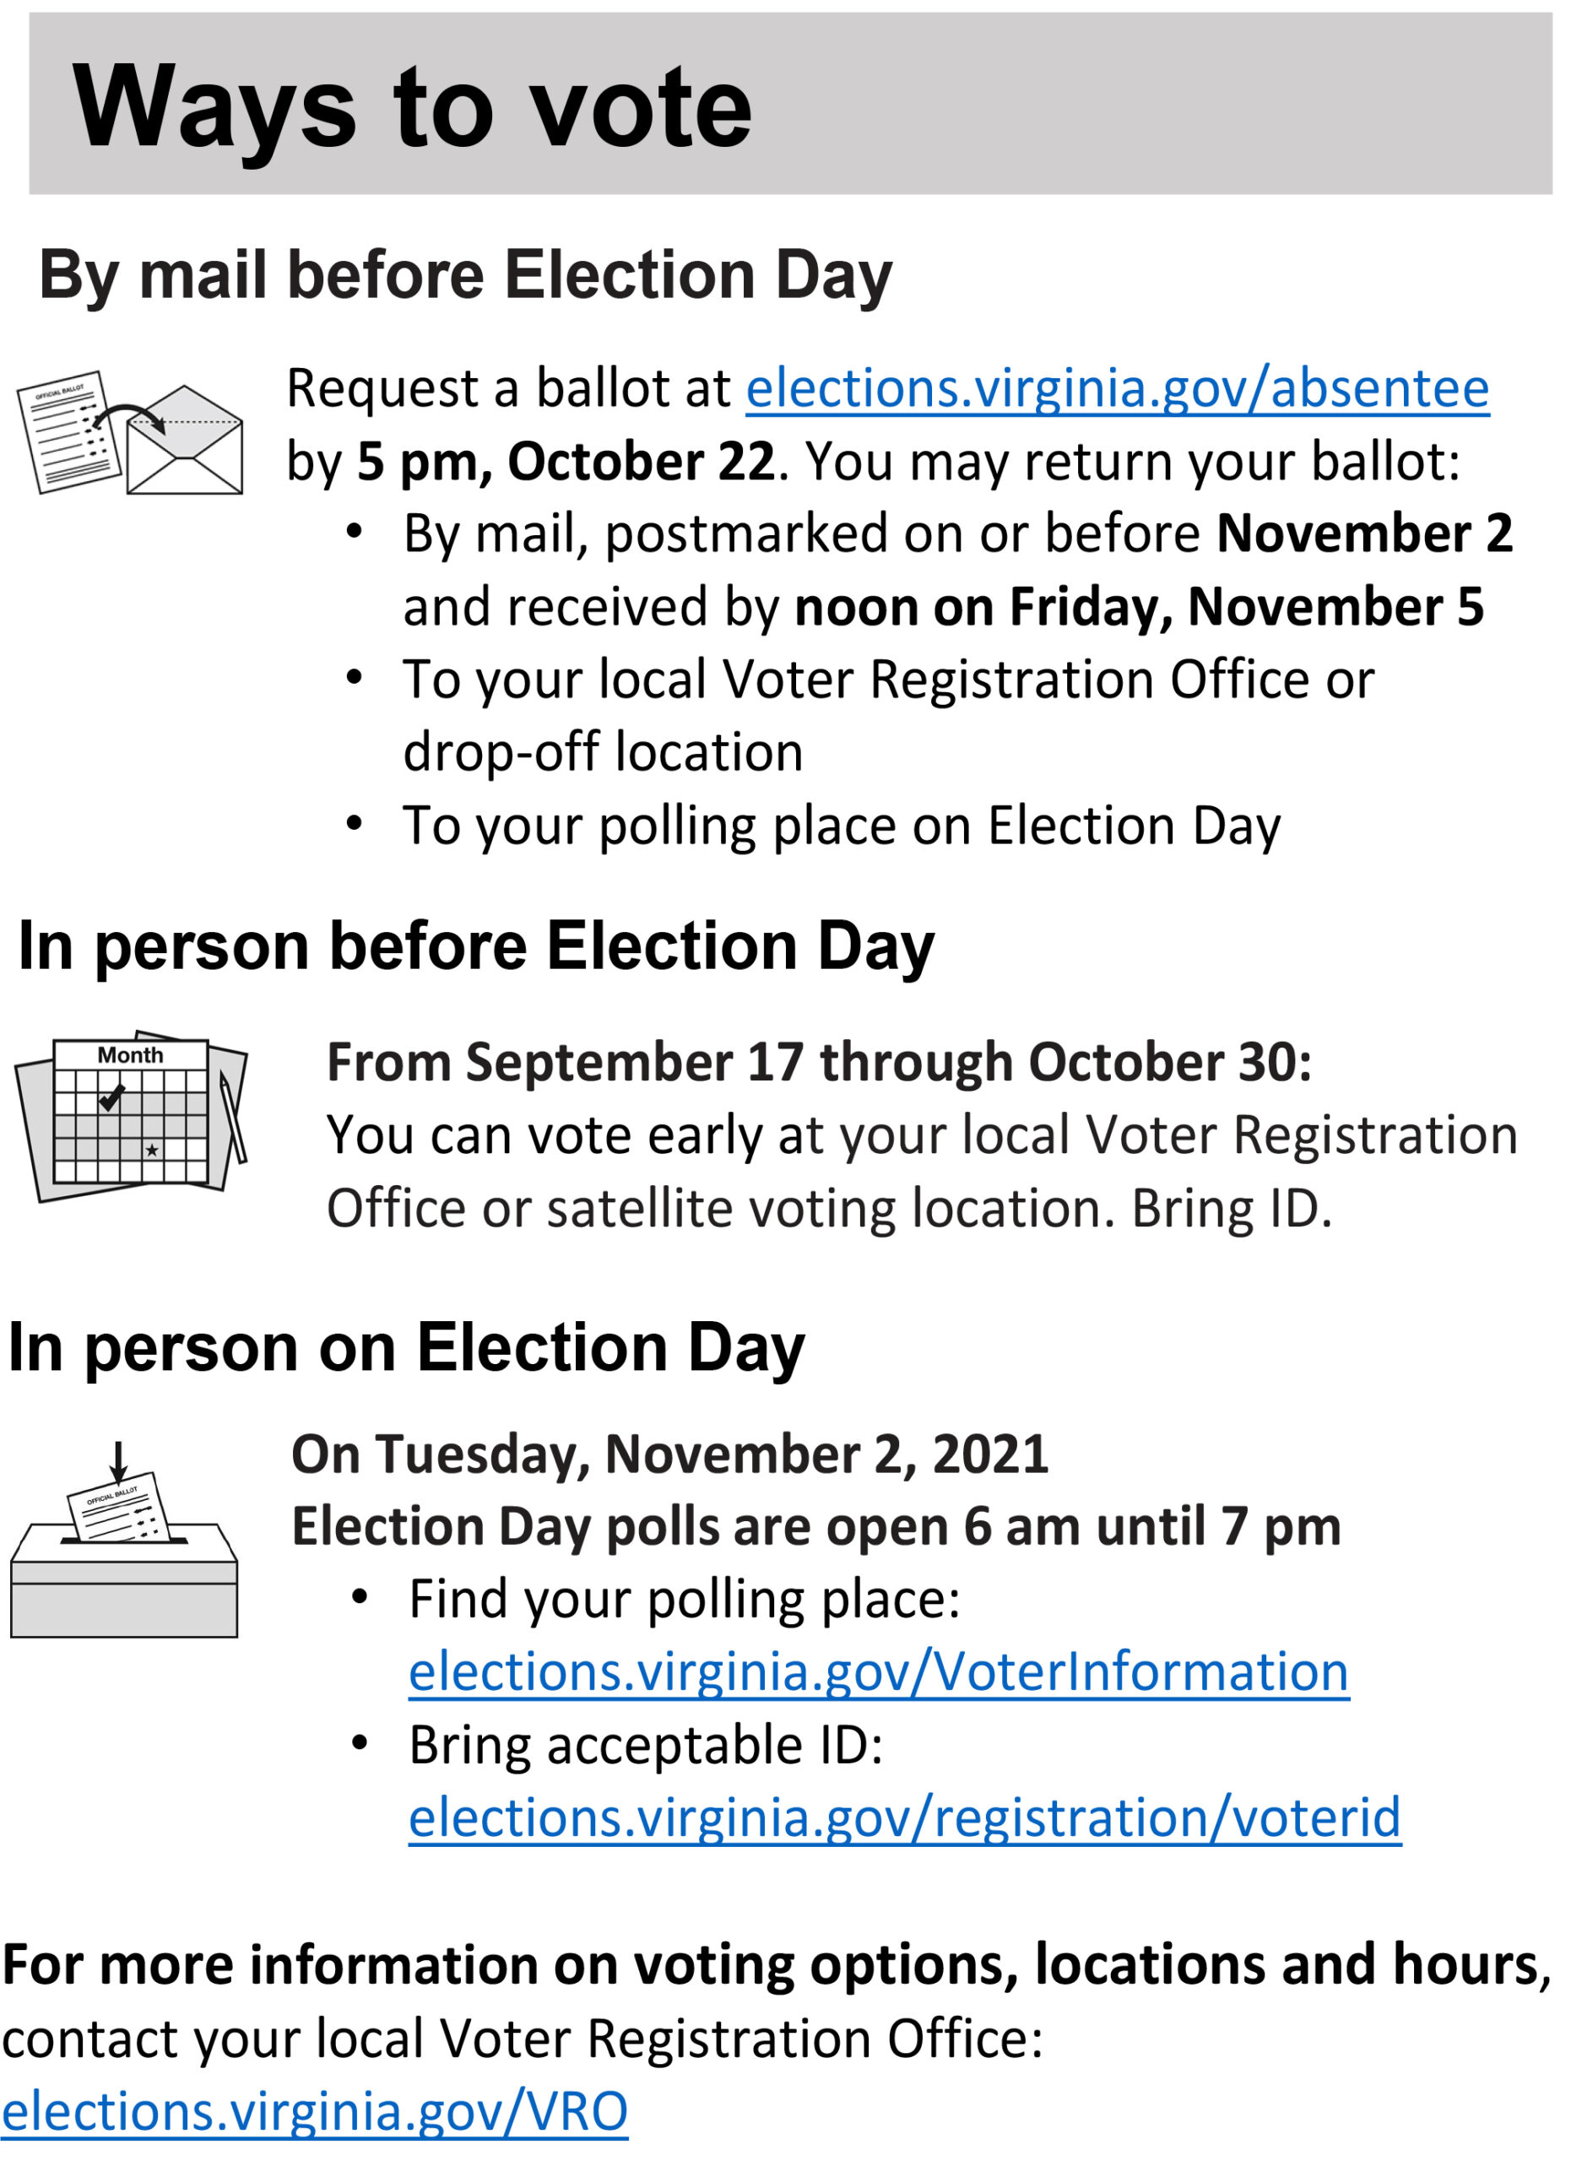Click the checkmark on the calendar icon

click(112, 1097)
